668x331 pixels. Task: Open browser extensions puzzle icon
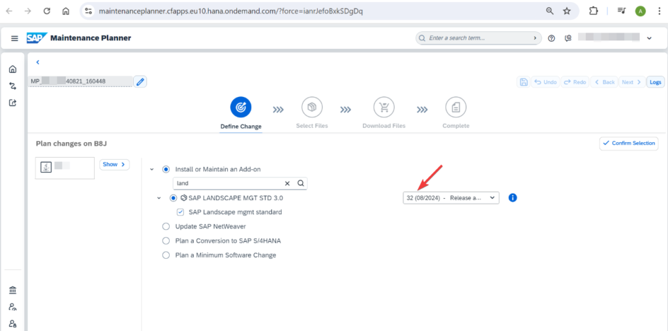(x=593, y=11)
